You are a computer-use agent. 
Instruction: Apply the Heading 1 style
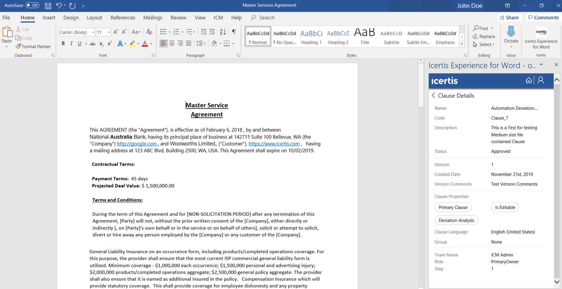311,37
